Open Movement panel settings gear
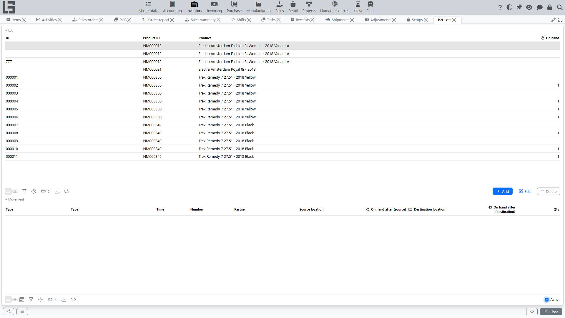 (x=41, y=299)
